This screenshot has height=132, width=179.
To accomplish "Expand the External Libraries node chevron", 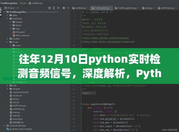I will coord(4,126).
